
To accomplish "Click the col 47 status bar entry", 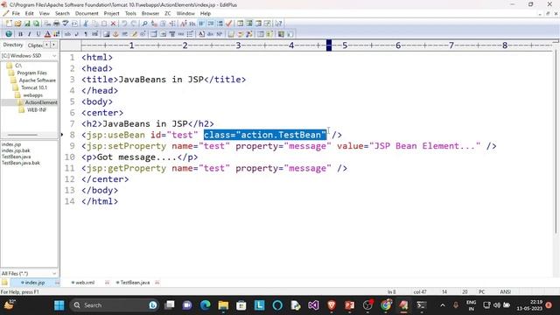I will click(420, 291).
